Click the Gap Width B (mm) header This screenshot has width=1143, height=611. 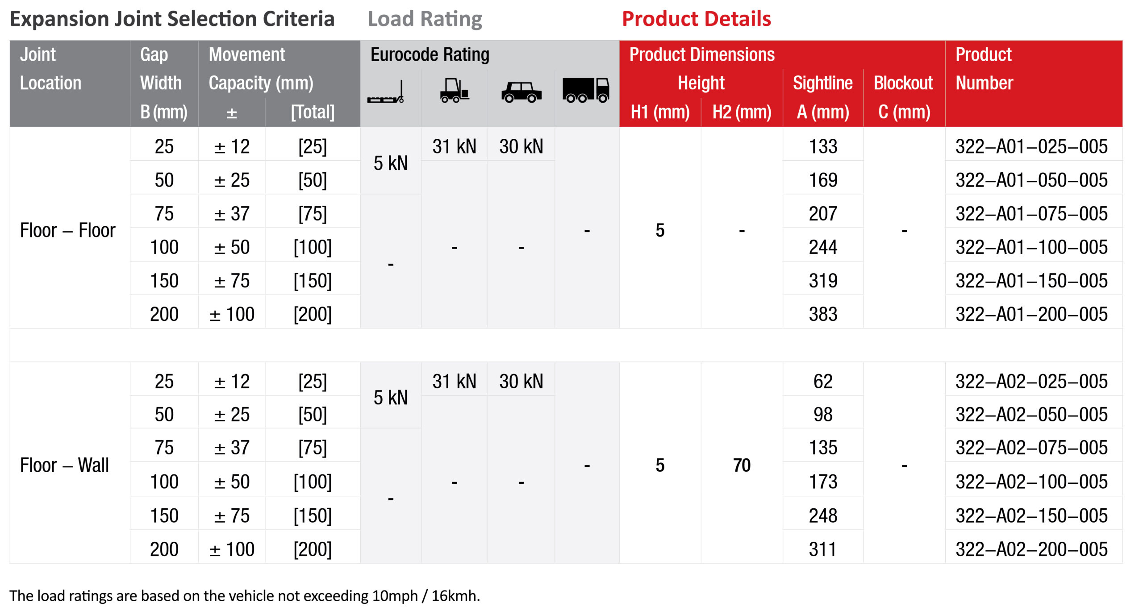(x=163, y=83)
